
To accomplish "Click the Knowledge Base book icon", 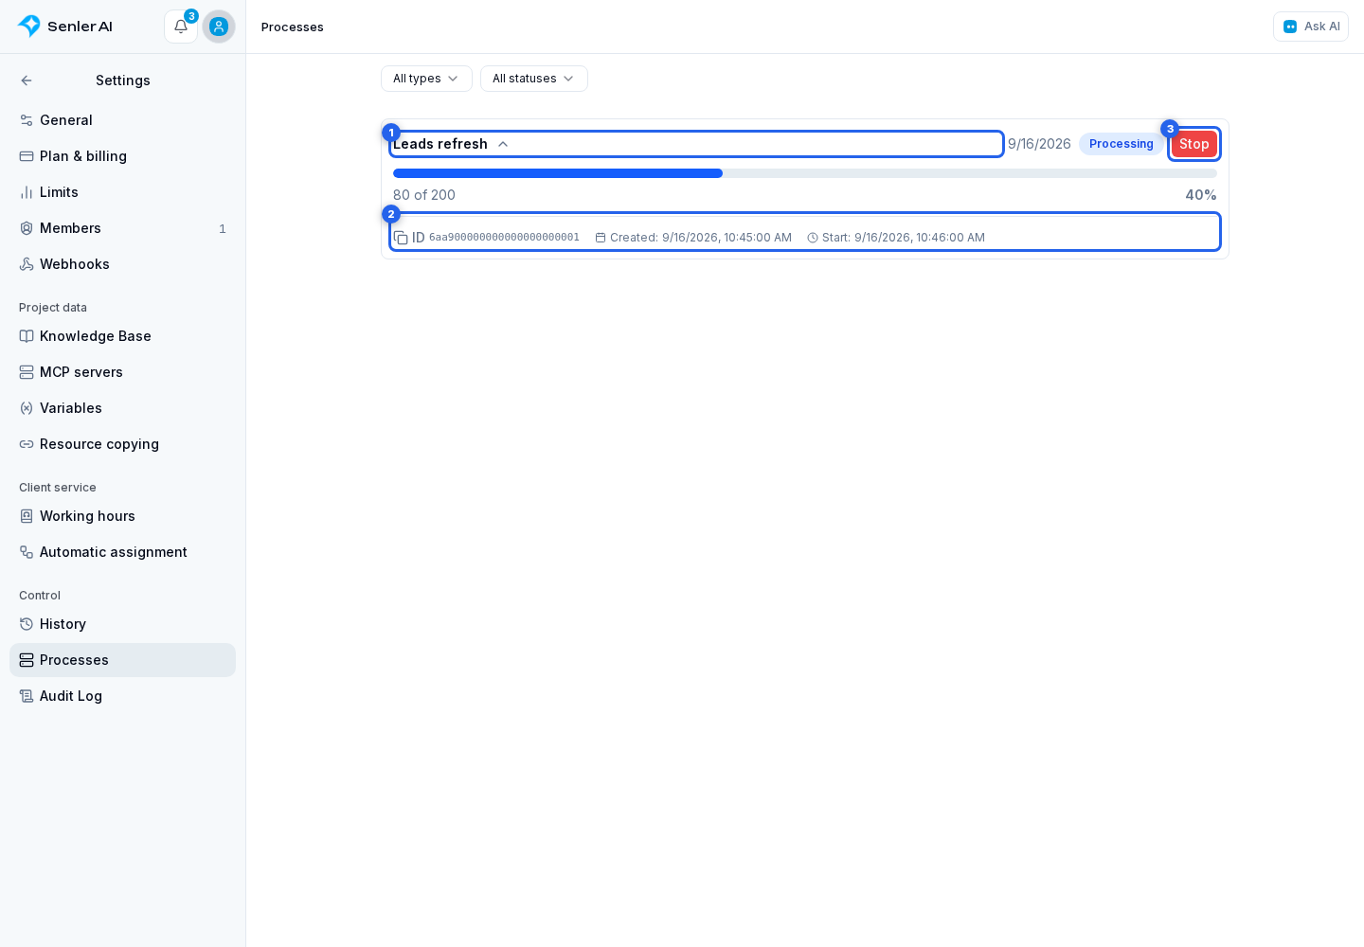I will tap(27, 336).
